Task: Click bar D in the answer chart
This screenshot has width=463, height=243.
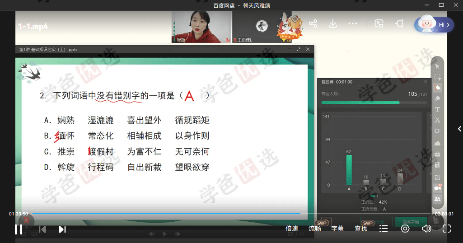Action: point(400,179)
